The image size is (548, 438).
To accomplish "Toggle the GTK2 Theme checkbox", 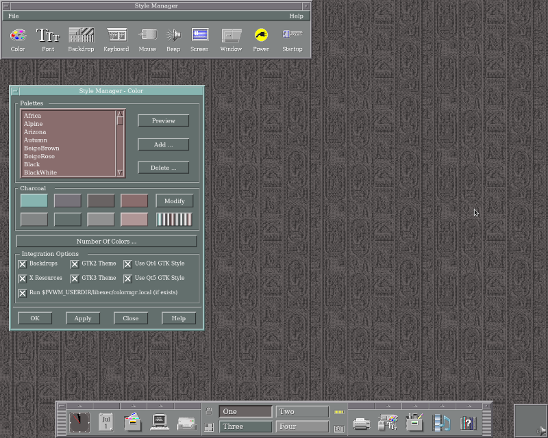I will coord(75,264).
